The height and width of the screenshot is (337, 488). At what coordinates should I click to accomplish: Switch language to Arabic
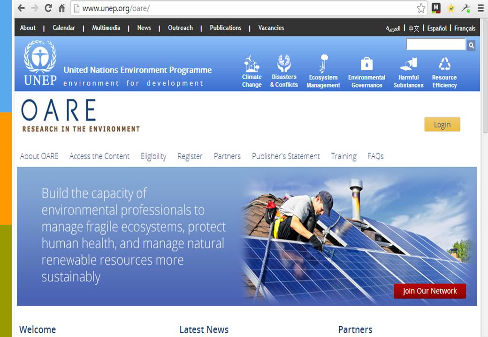pyautogui.click(x=393, y=29)
